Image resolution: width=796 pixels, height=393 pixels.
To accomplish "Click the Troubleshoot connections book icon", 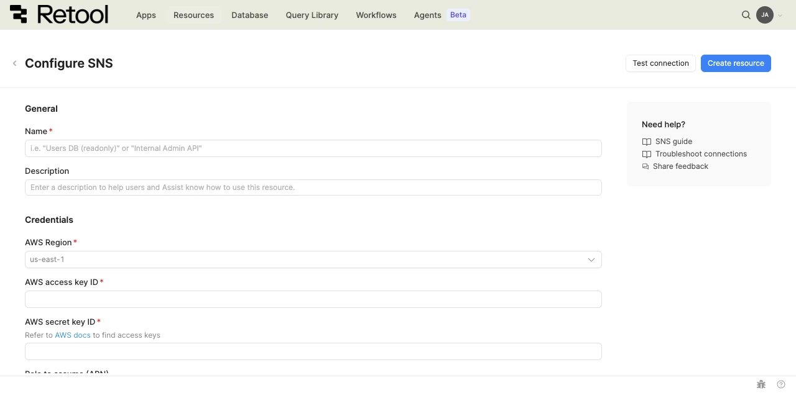I will pyautogui.click(x=647, y=154).
